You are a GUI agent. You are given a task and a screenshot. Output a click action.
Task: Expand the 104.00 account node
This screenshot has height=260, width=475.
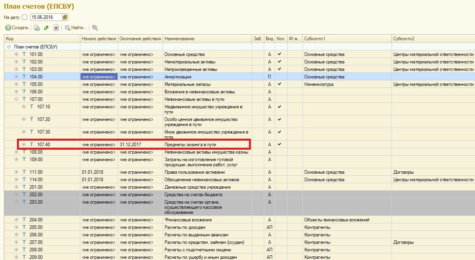16,77
